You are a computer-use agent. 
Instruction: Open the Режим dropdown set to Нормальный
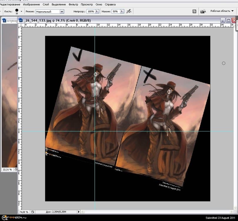(x=50, y=11)
